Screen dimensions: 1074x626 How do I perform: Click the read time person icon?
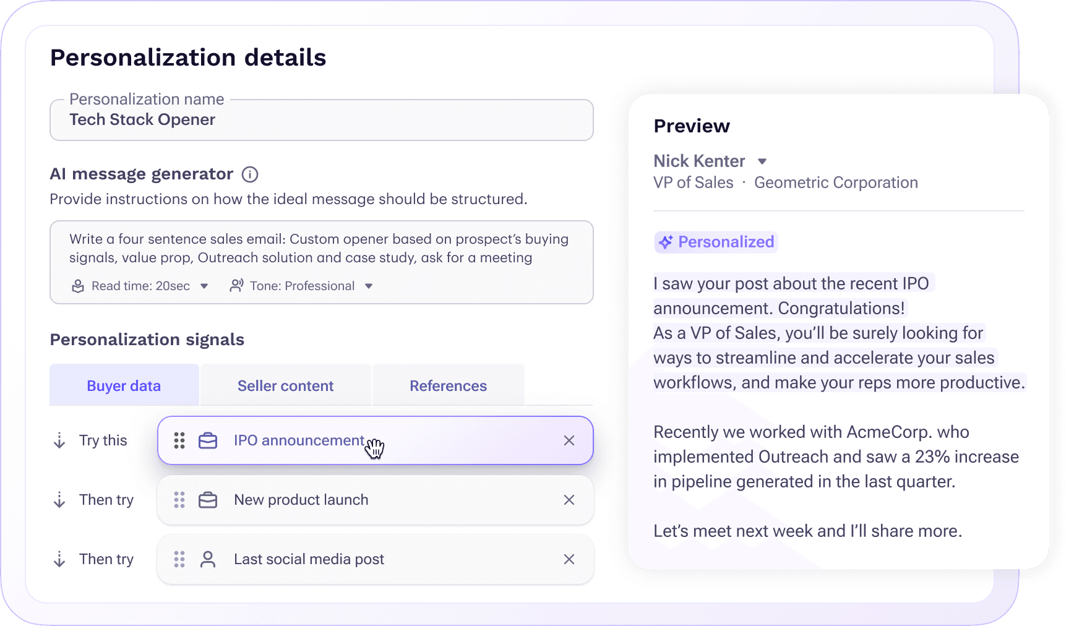(78, 286)
